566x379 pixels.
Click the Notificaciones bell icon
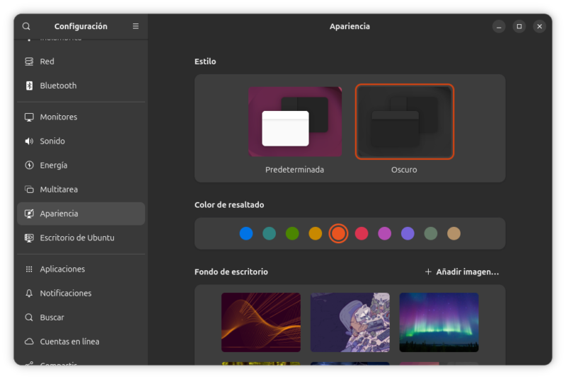coord(29,293)
